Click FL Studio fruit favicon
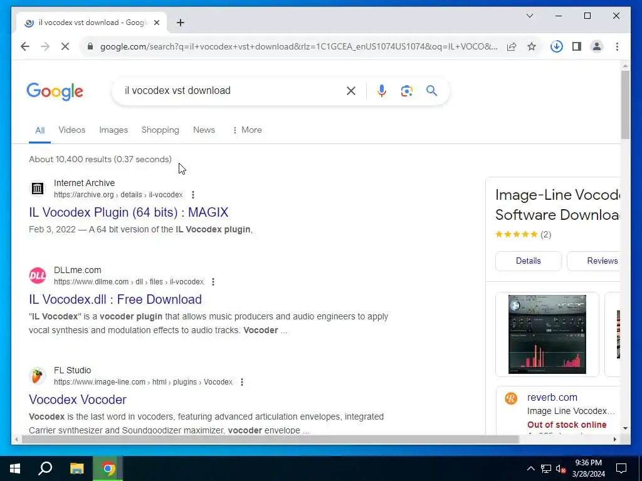Screen dimensions: 642x481 tap(37, 376)
